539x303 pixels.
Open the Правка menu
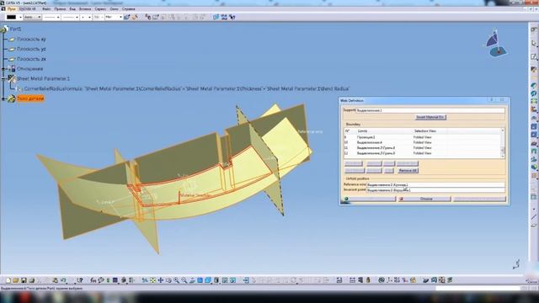(60, 9)
